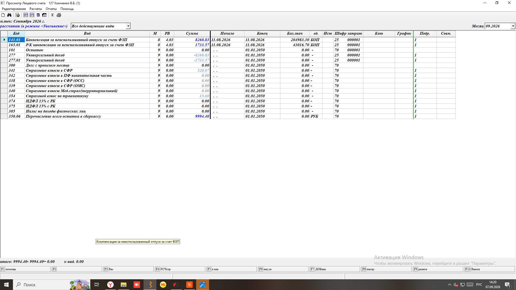Select row 'НДФЛ 15% с РК'

tap(228, 106)
